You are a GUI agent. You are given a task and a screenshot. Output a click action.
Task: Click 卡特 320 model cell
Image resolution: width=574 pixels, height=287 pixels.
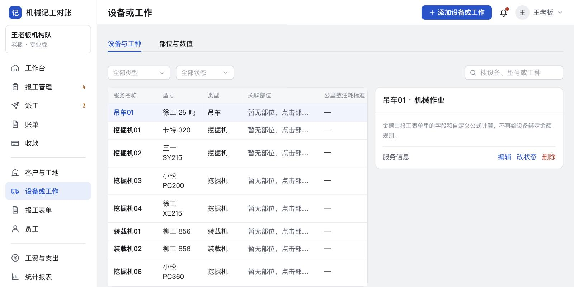coord(177,130)
